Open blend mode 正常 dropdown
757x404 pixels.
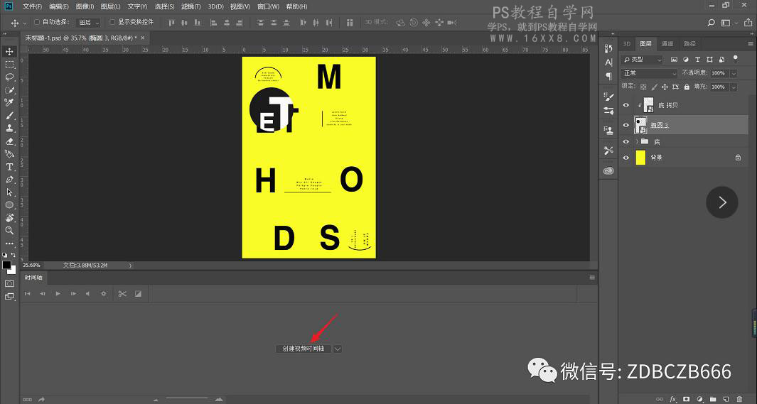650,73
